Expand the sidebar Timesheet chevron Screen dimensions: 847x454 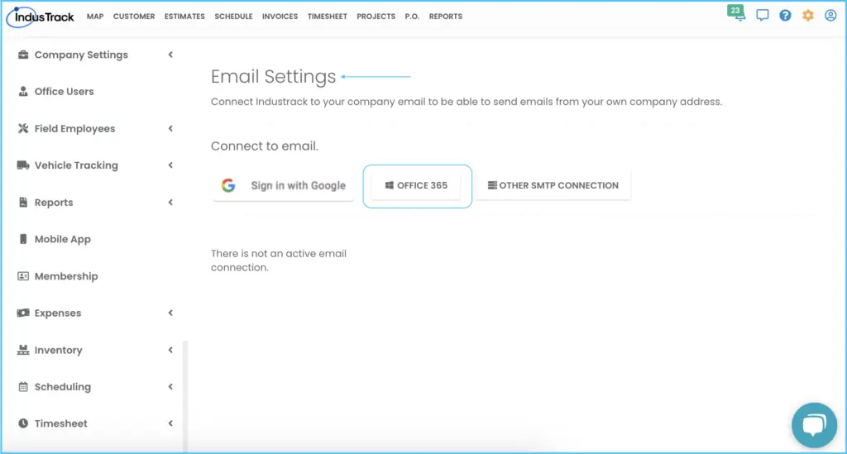point(170,423)
